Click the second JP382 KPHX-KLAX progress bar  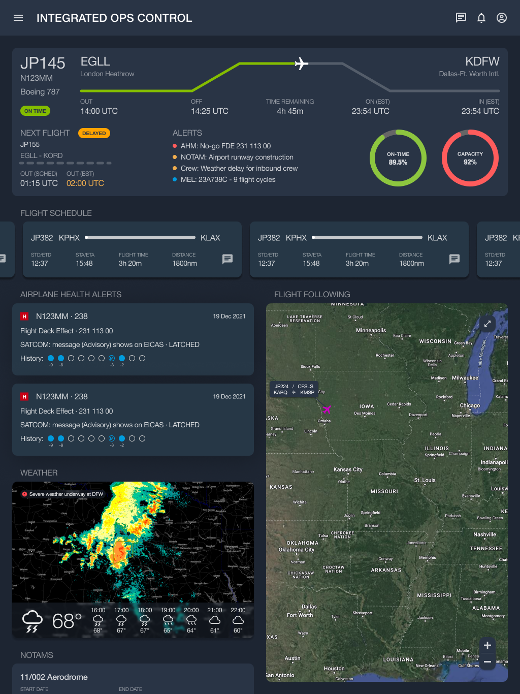(367, 237)
